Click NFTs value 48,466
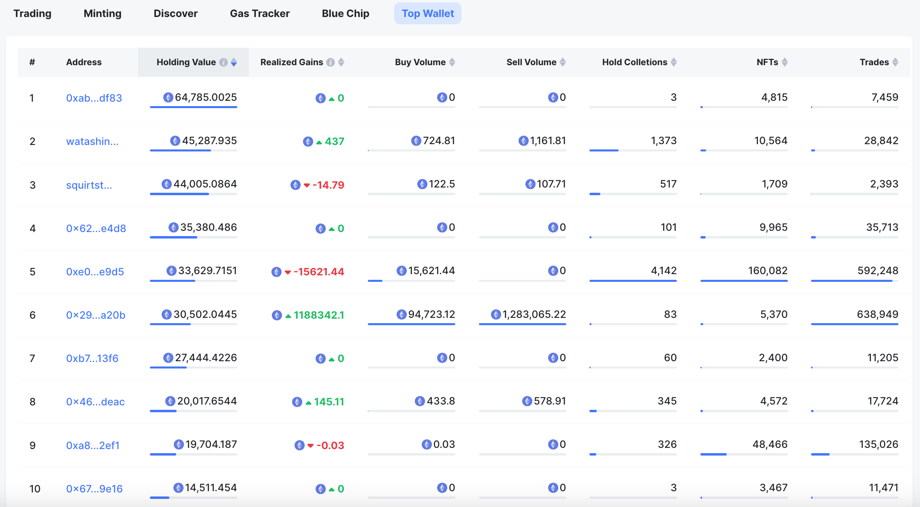This screenshot has width=920, height=507. point(770,444)
